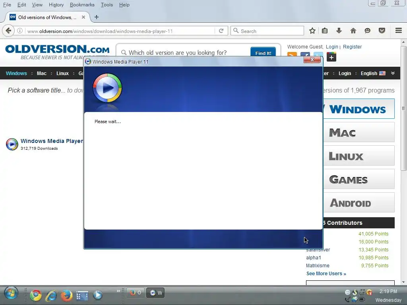
Task: Bookmark this page with the star icon
Action: 312,31
